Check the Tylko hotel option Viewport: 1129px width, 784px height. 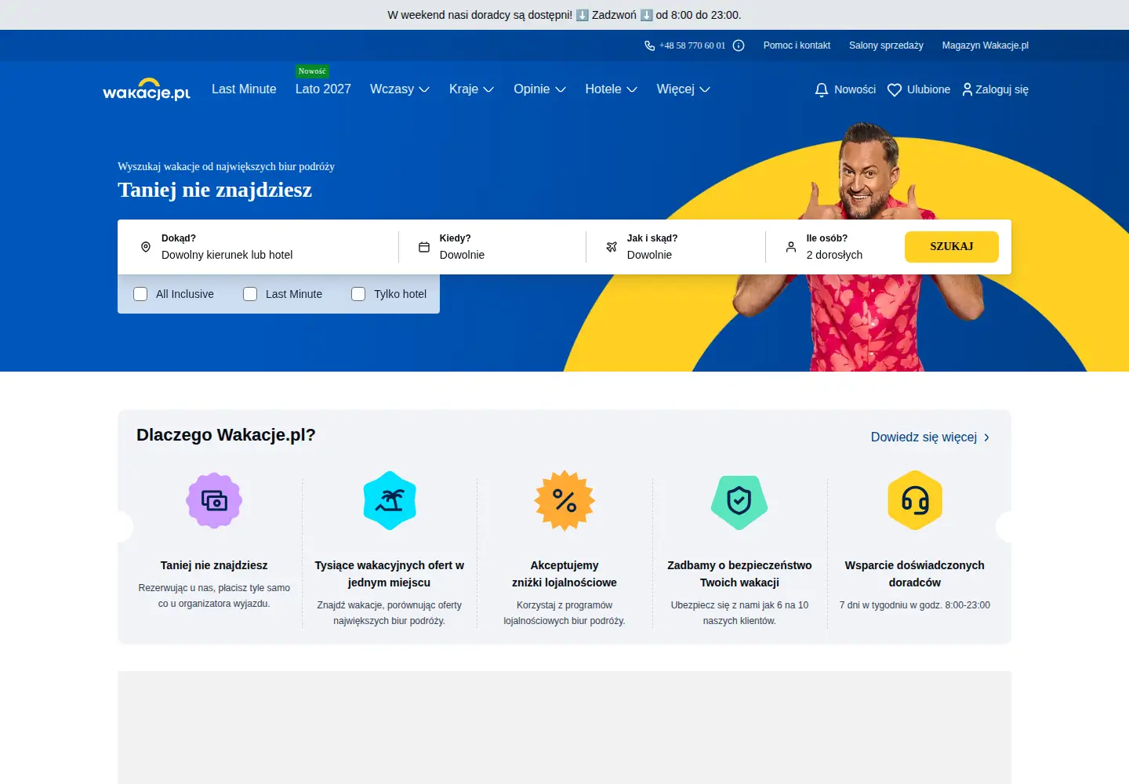358,294
